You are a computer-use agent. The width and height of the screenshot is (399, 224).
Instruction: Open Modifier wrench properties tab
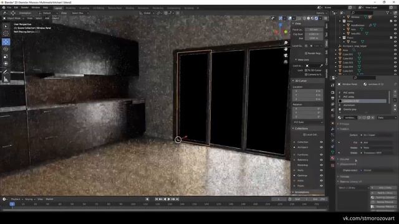tap(333, 129)
